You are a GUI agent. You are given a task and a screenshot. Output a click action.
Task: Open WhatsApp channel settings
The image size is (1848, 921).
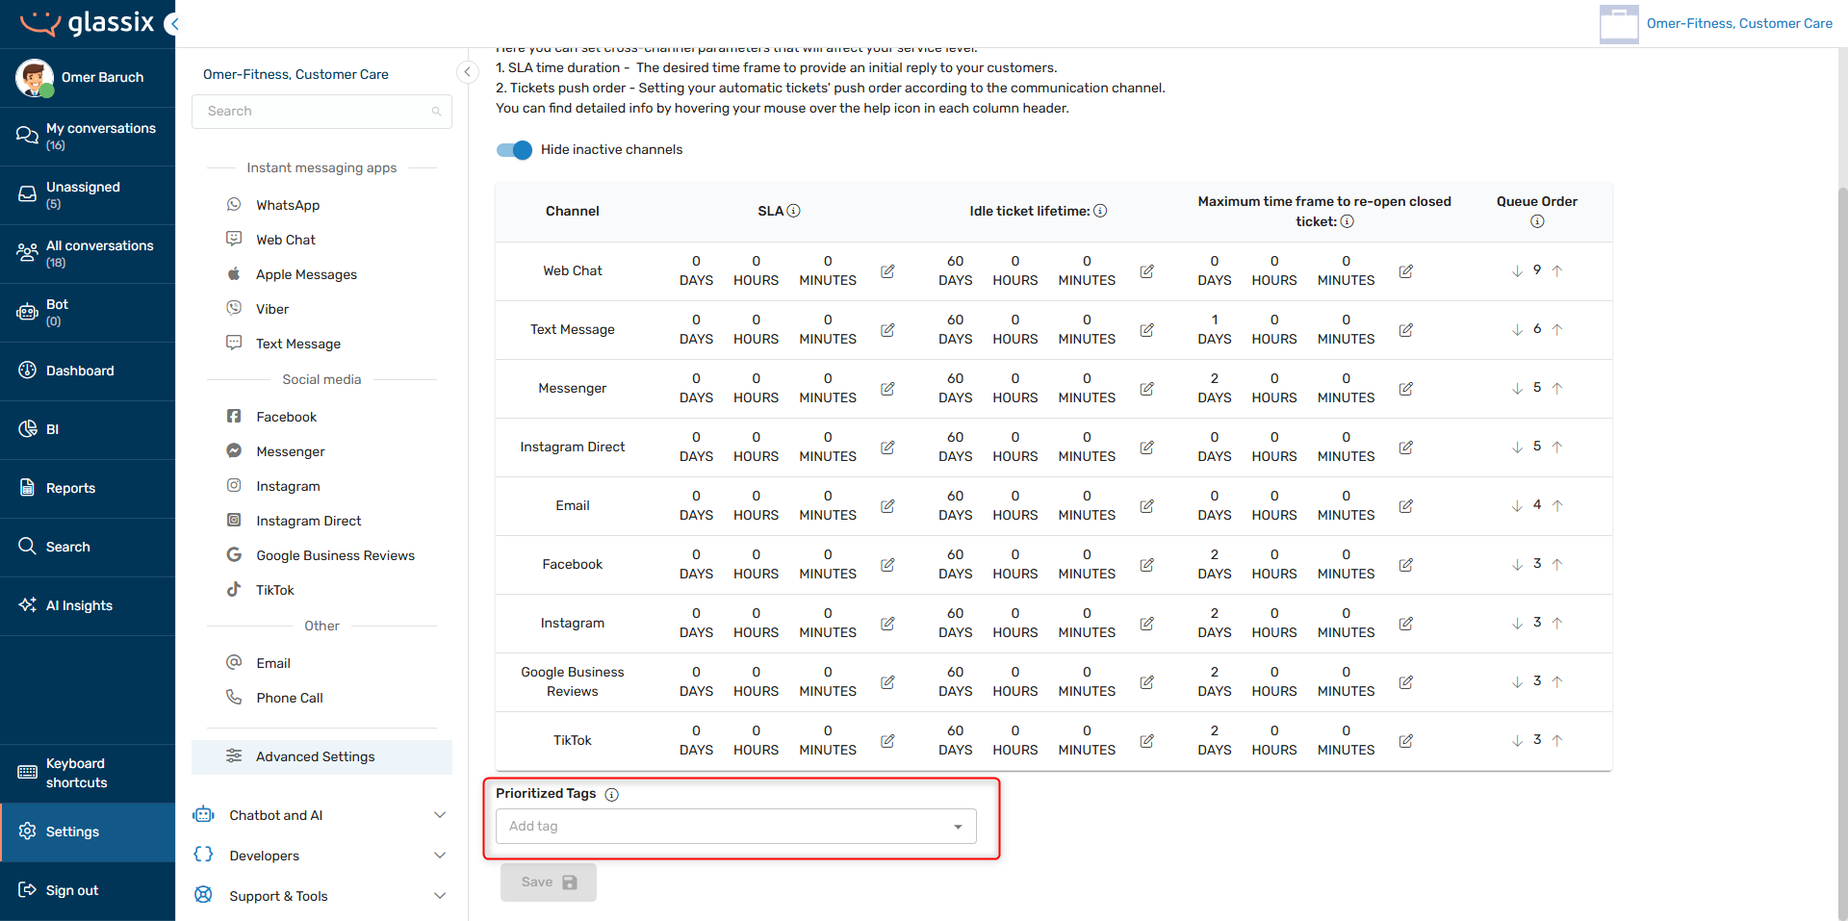[288, 205]
